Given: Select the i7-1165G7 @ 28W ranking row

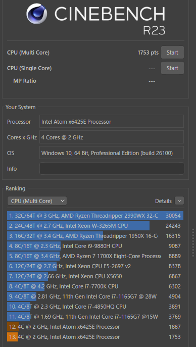Looking at the screenshot, I should [95, 296].
